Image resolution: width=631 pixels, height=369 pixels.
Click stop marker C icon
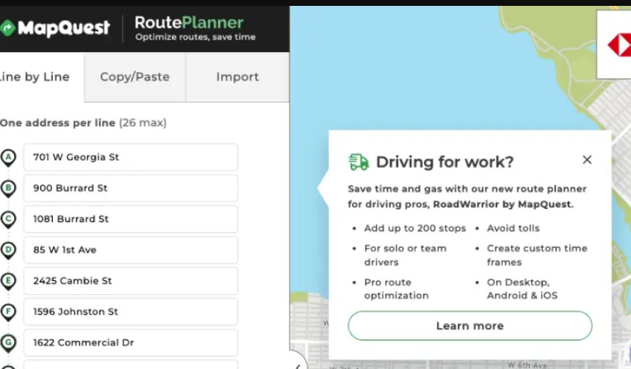[8, 219]
